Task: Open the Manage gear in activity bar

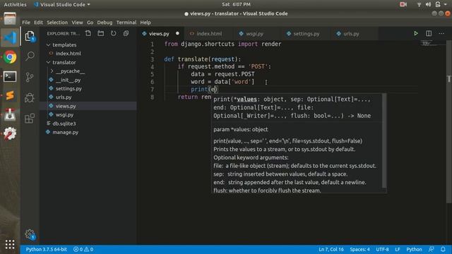Action: 30,234
